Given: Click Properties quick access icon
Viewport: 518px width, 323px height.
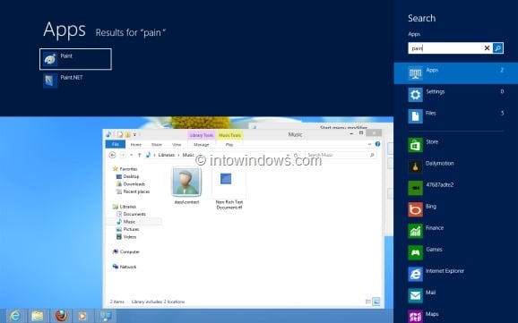Looking at the screenshot, I should pos(120,134).
